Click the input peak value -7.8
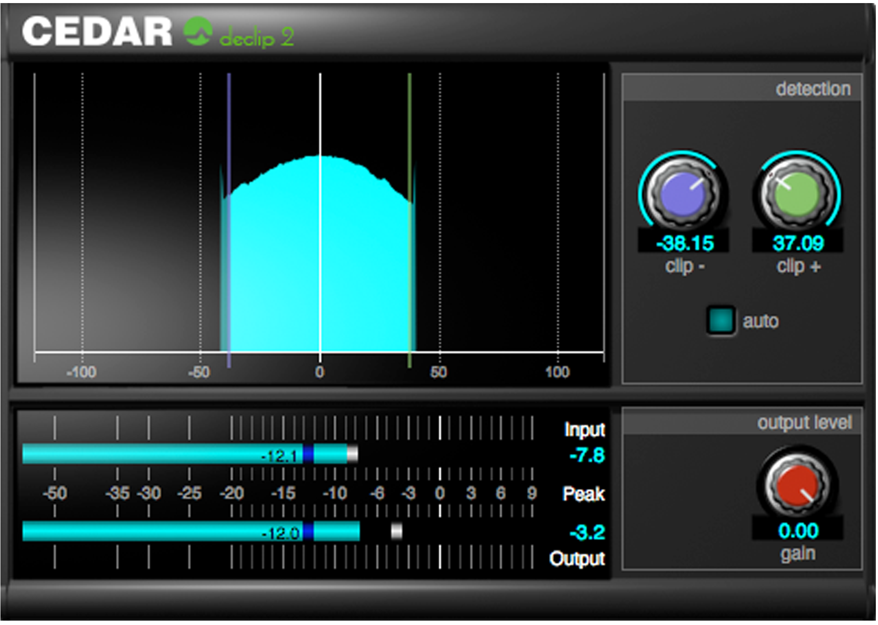Image resolution: width=878 pixels, height=625 pixels. pyautogui.click(x=587, y=455)
